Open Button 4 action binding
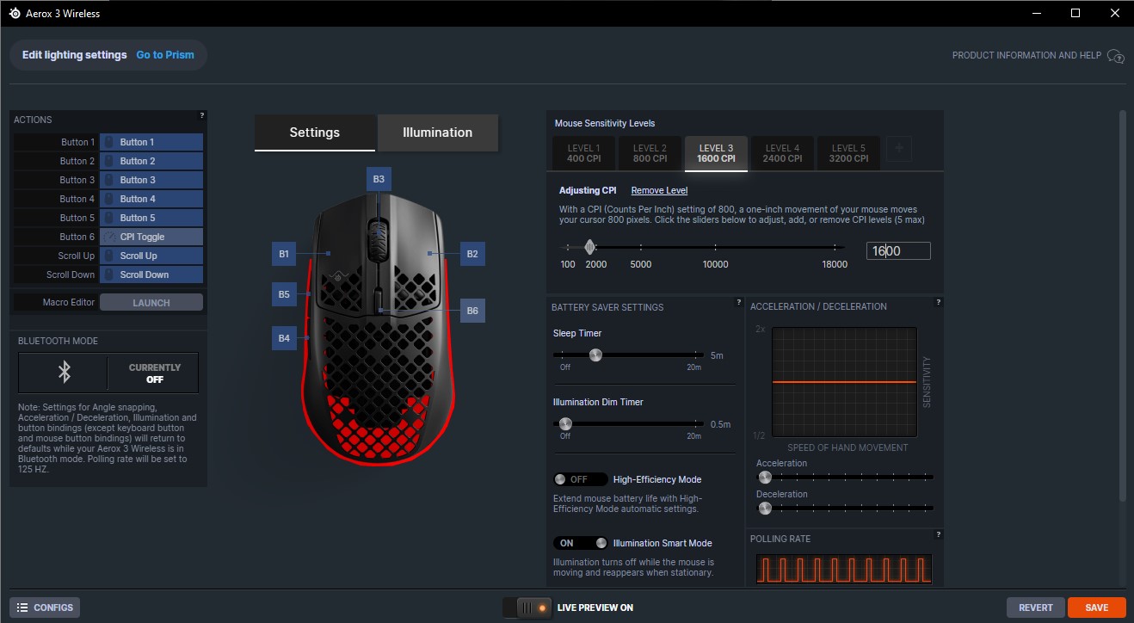The width and height of the screenshot is (1134, 623). click(x=151, y=199)
